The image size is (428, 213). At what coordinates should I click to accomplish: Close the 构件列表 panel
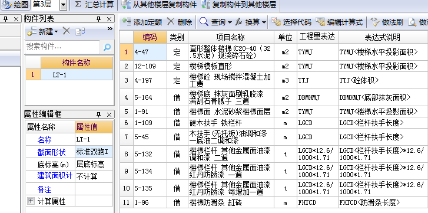[109, 19]
